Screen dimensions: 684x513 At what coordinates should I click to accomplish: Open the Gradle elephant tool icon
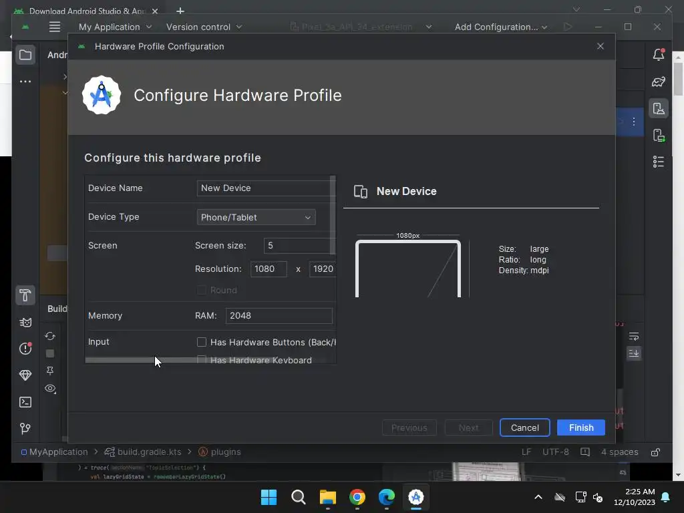pyautogui.click(x=659, y=81)
